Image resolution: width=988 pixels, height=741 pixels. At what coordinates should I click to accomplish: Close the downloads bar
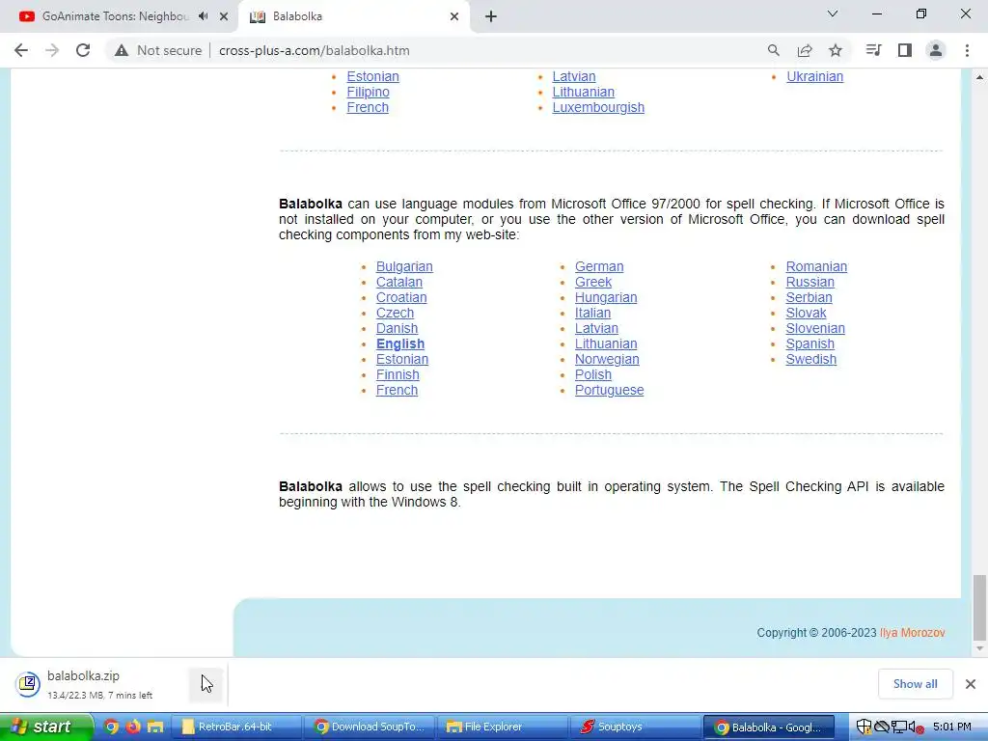point(971,684)
